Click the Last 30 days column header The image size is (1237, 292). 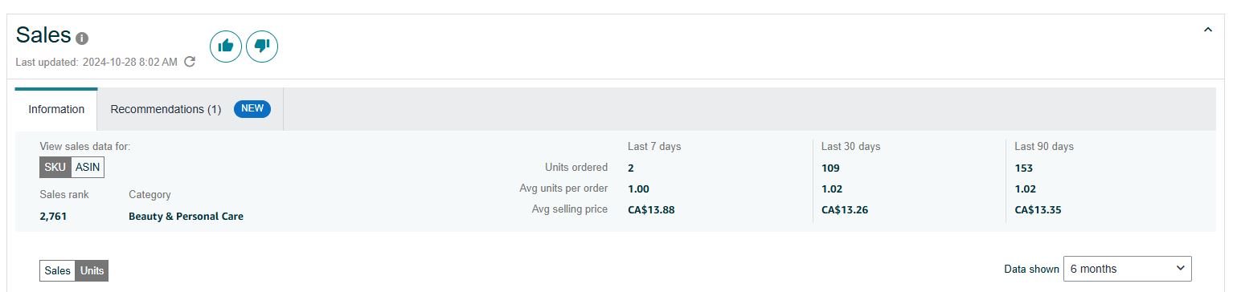click(x=850, y=147)
